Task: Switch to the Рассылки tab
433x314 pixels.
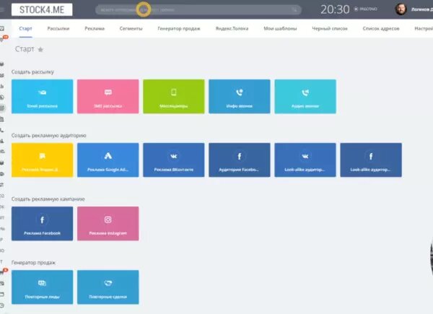Action: (x=58, y=28)
